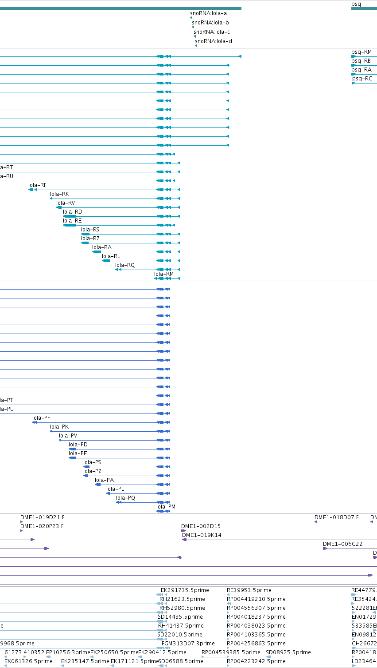The image size is (377, 668).
Task: Open RP004223242.5prime EST
Action: (x=256, y=661)
